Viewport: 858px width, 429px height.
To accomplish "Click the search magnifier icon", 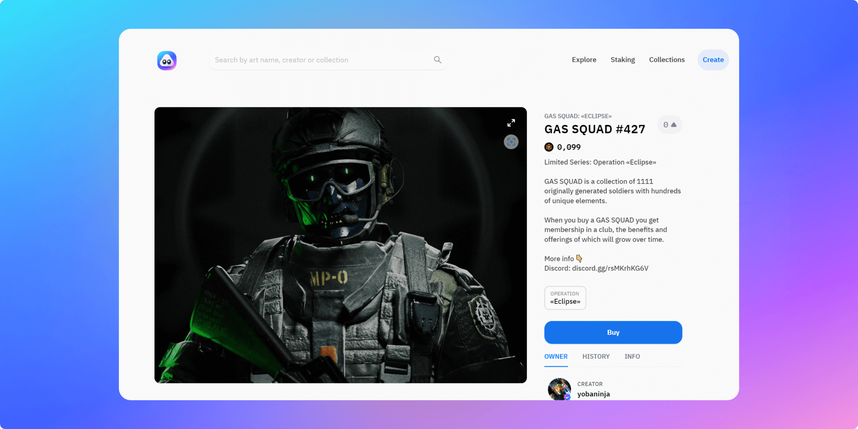I will 438,60.
